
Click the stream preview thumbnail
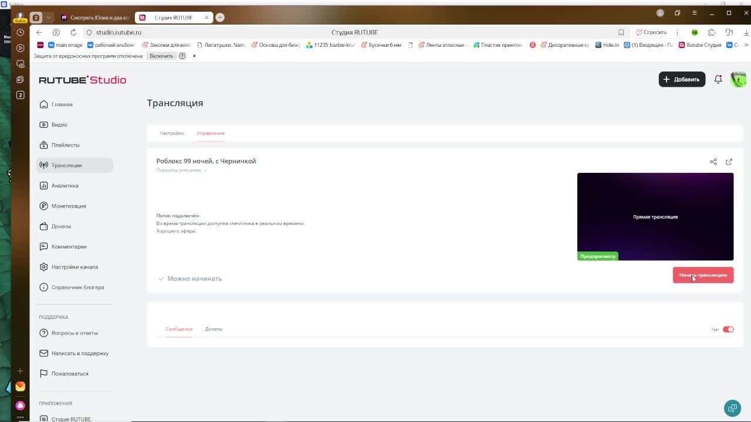coord(655,217)
